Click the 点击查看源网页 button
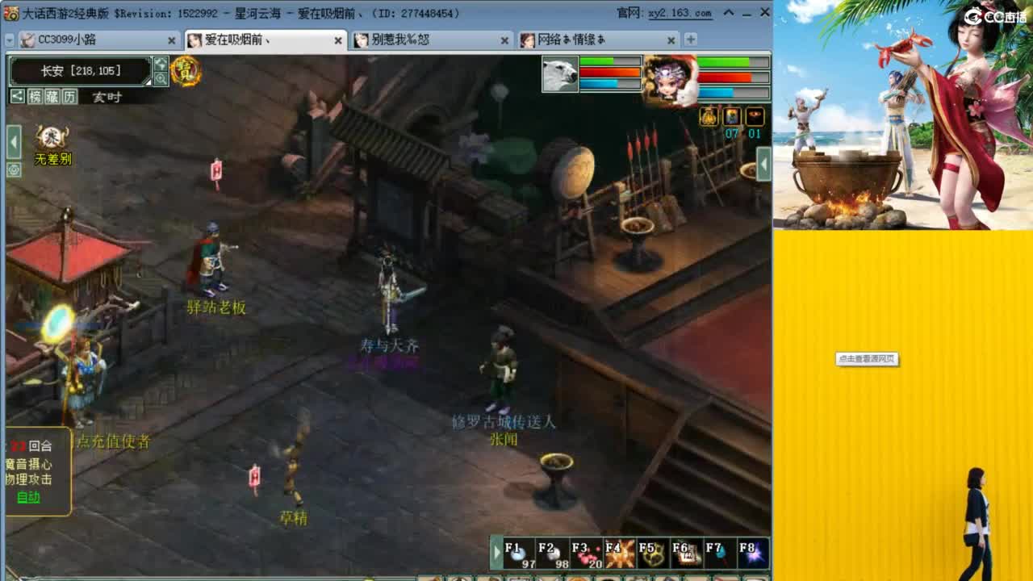This screenshot has height=581, width=1033. 867,359
